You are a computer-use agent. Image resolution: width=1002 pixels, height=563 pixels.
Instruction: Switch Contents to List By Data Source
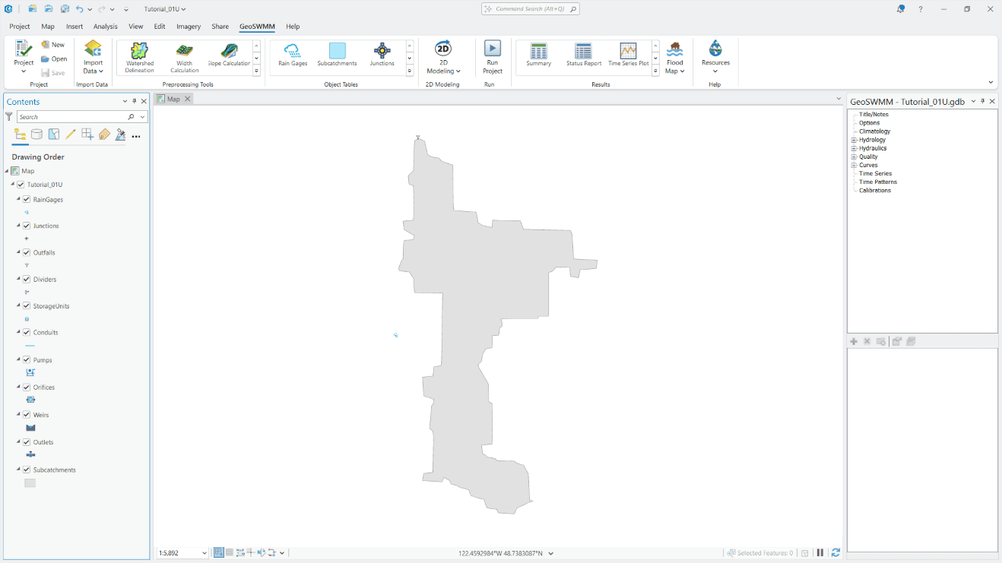[36, 134]
